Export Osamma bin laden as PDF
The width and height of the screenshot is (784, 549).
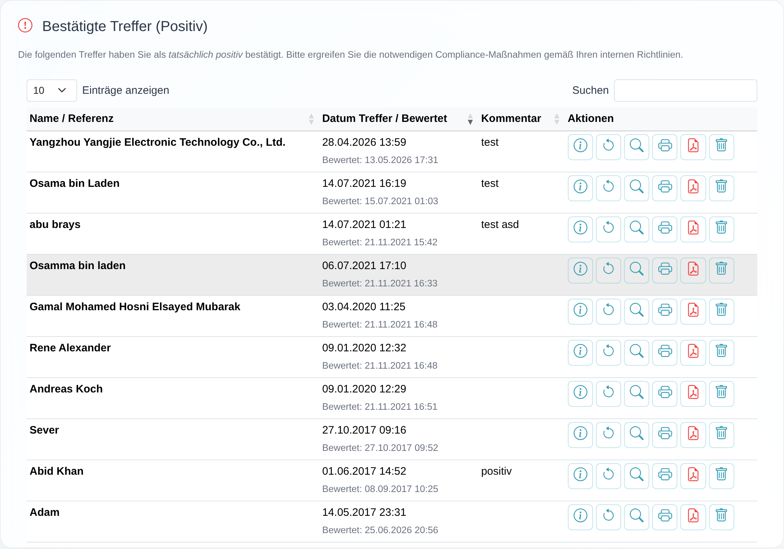[x=693, y=270]
